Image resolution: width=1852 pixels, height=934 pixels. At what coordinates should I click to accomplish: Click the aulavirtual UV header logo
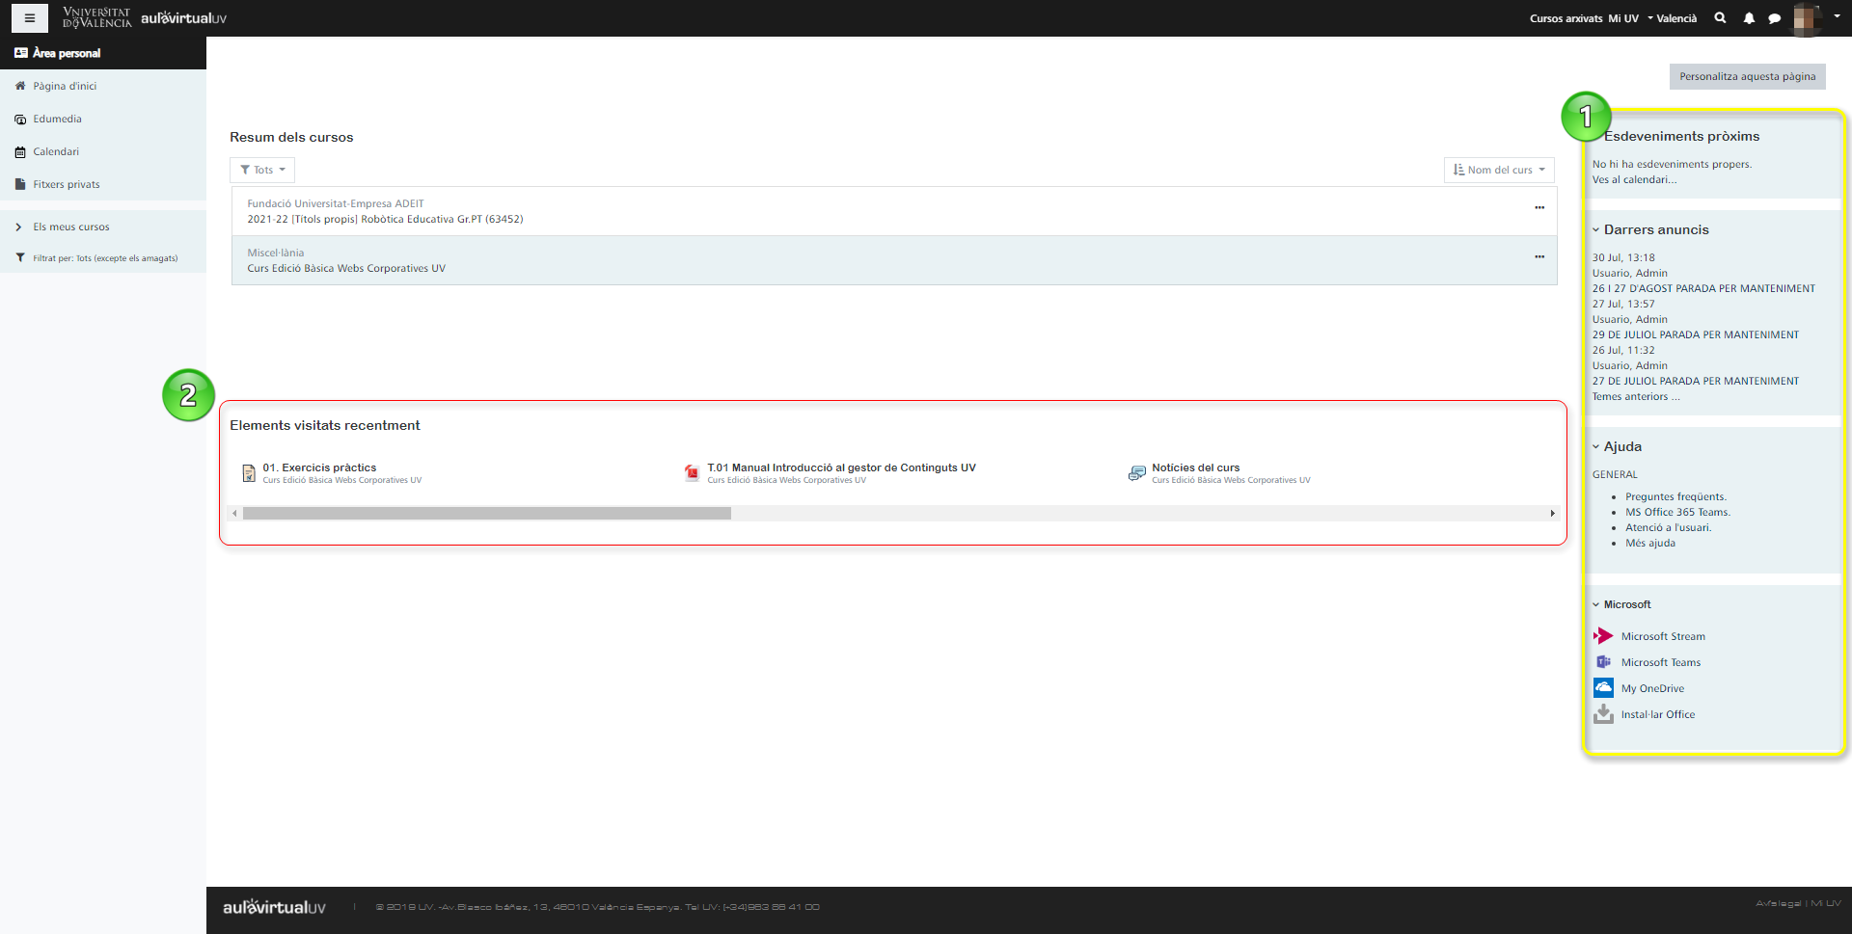pyautogui.click(x=183, y=18)
